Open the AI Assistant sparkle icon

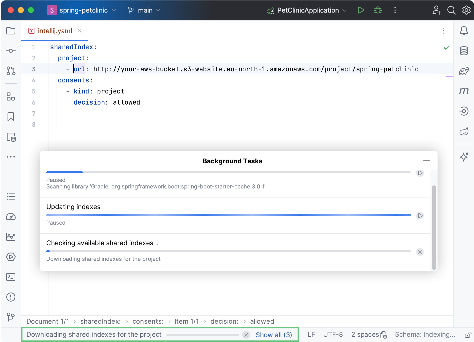tap(464, 157)
